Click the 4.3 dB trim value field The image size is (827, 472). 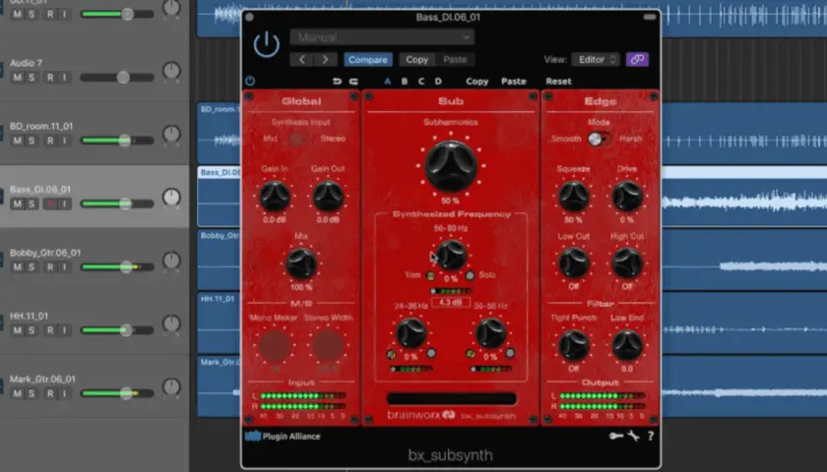click(x=451, y=303)
